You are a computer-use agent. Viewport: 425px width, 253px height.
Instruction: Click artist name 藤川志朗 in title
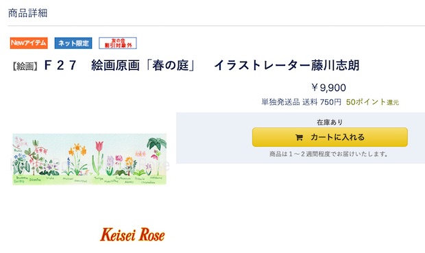tap(335, 65)
